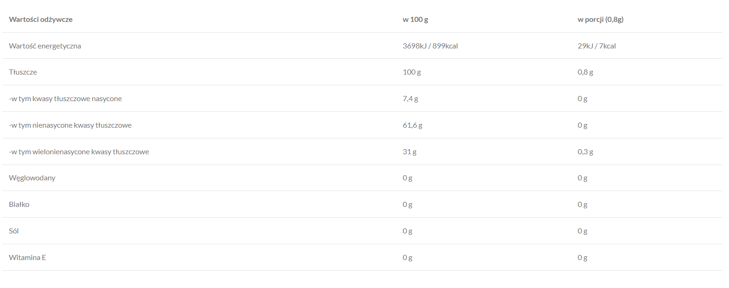This screenshot has height=288, width=729.
Task: Click the "Witamina E" row label
Action: click(x=27, y=258)
